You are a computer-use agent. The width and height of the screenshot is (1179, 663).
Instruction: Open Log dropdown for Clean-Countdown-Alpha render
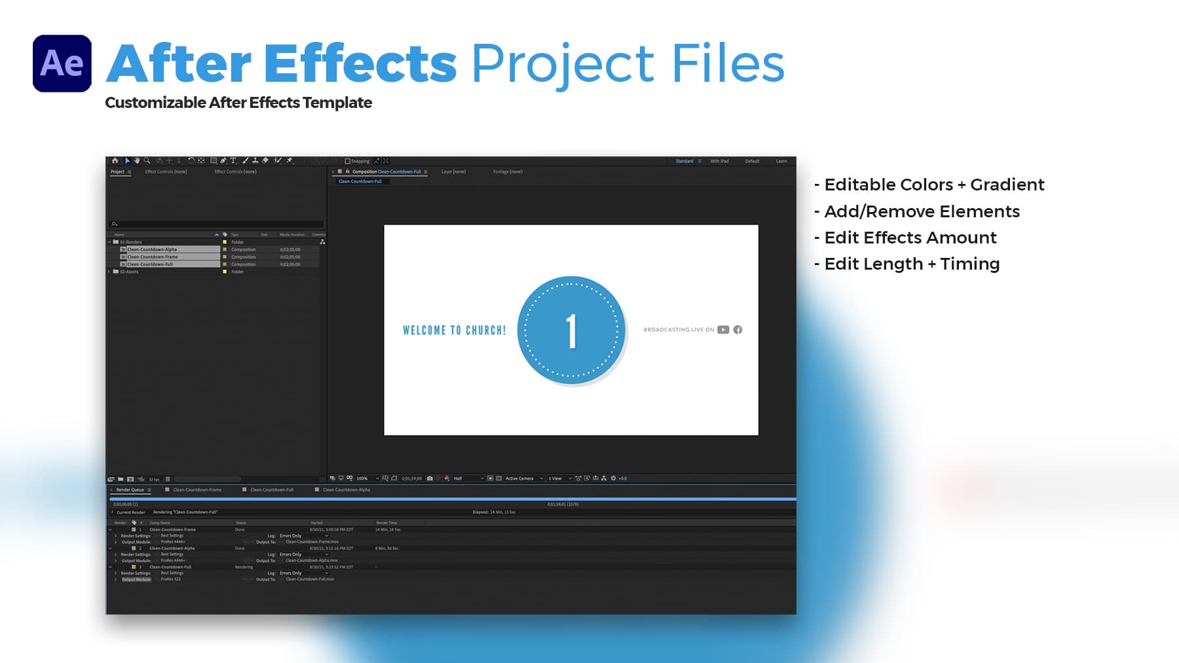pos(305,554)
